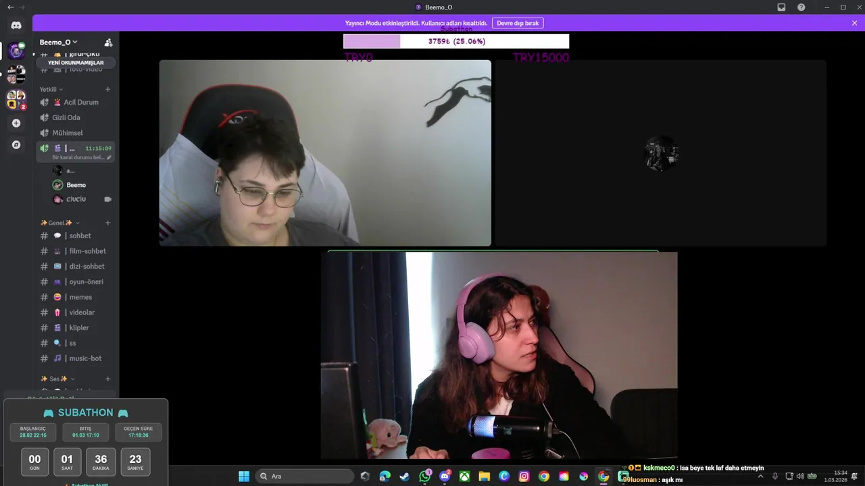Open Instagram from the taskbar
The width and height of the screenshot is (865, 486).
pos(524,477)
